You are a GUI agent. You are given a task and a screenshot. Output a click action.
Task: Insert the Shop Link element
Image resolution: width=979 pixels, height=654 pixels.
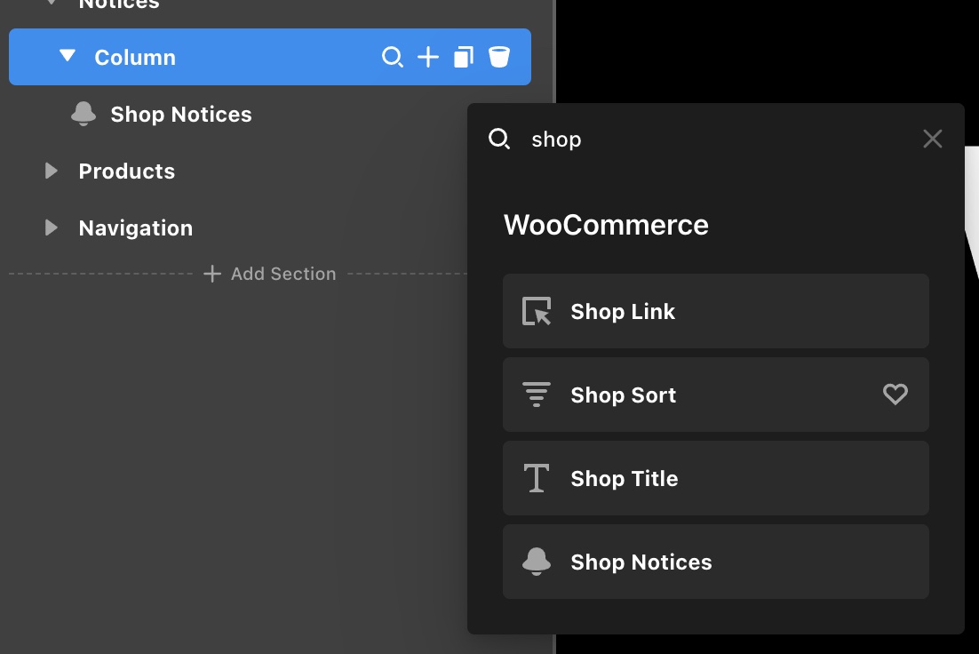715,311
